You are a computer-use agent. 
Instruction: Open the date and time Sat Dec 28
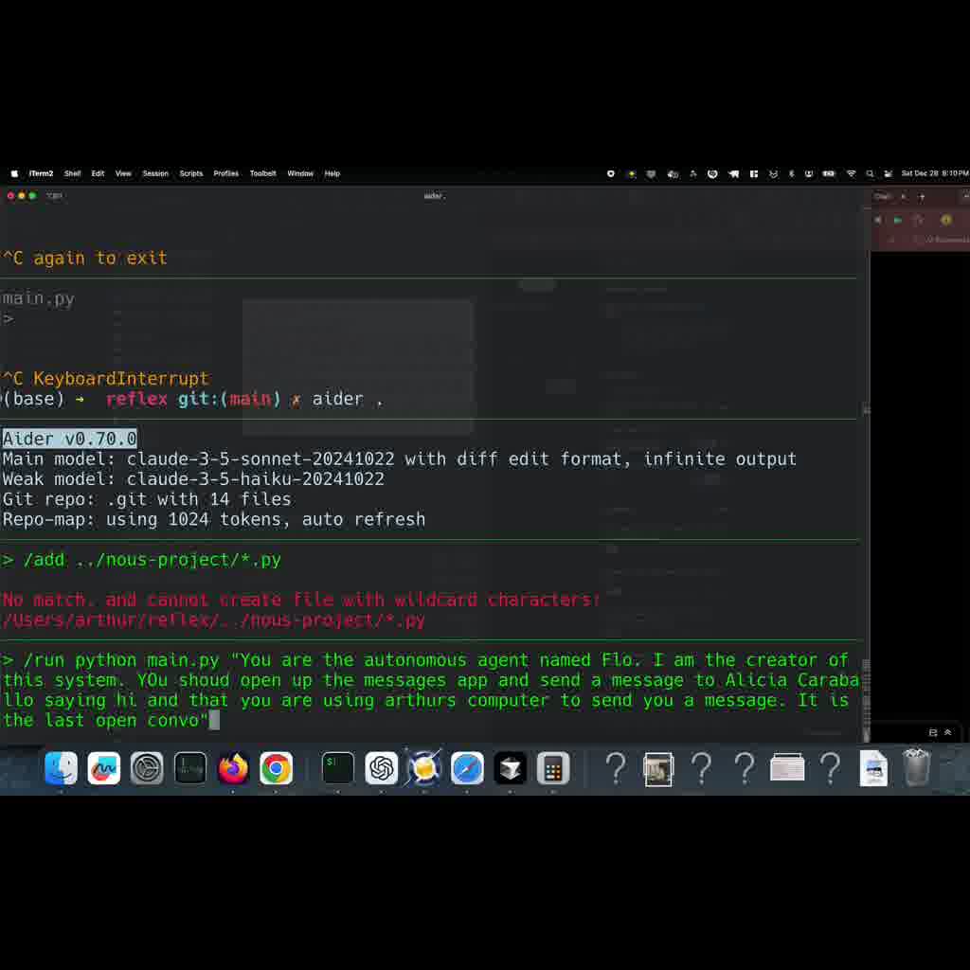click(935, 173)
